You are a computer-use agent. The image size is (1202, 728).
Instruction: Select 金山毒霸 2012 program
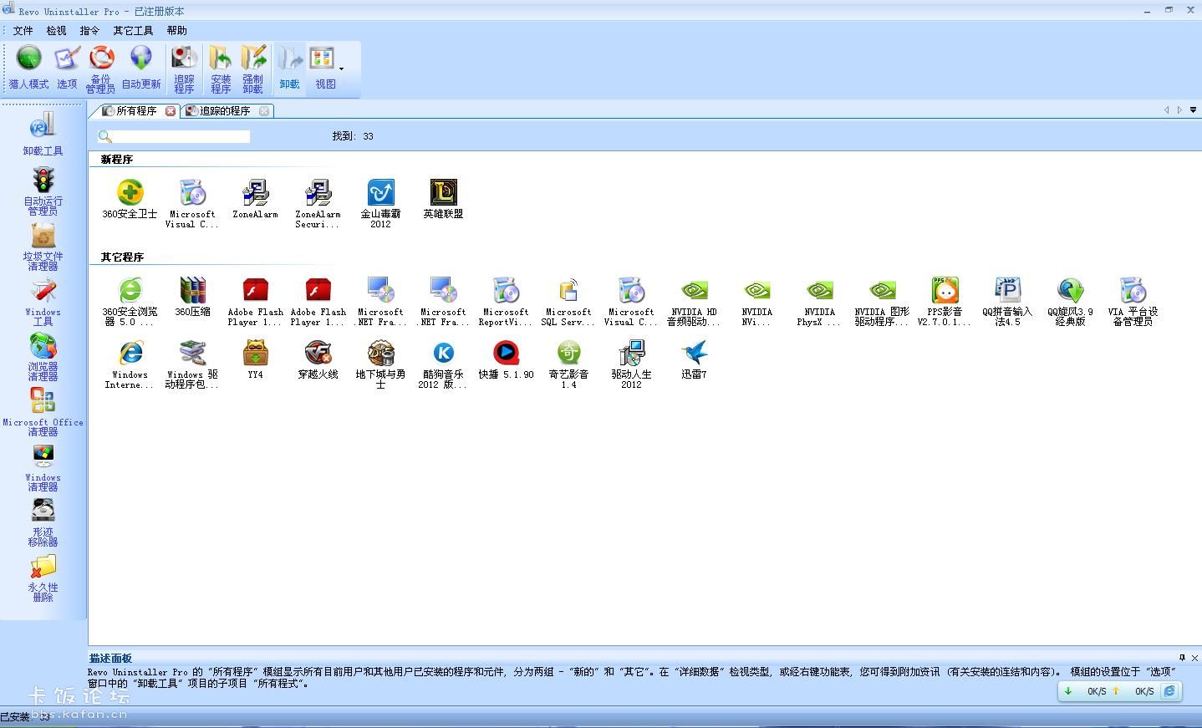tap(380, 203)
